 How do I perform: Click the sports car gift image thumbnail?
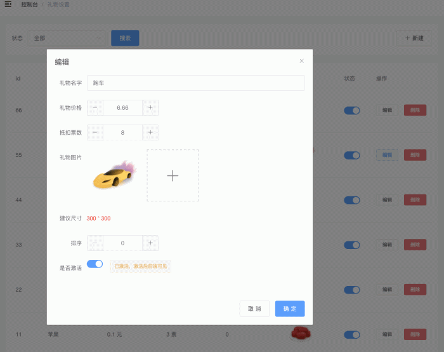tap(114, 175)
